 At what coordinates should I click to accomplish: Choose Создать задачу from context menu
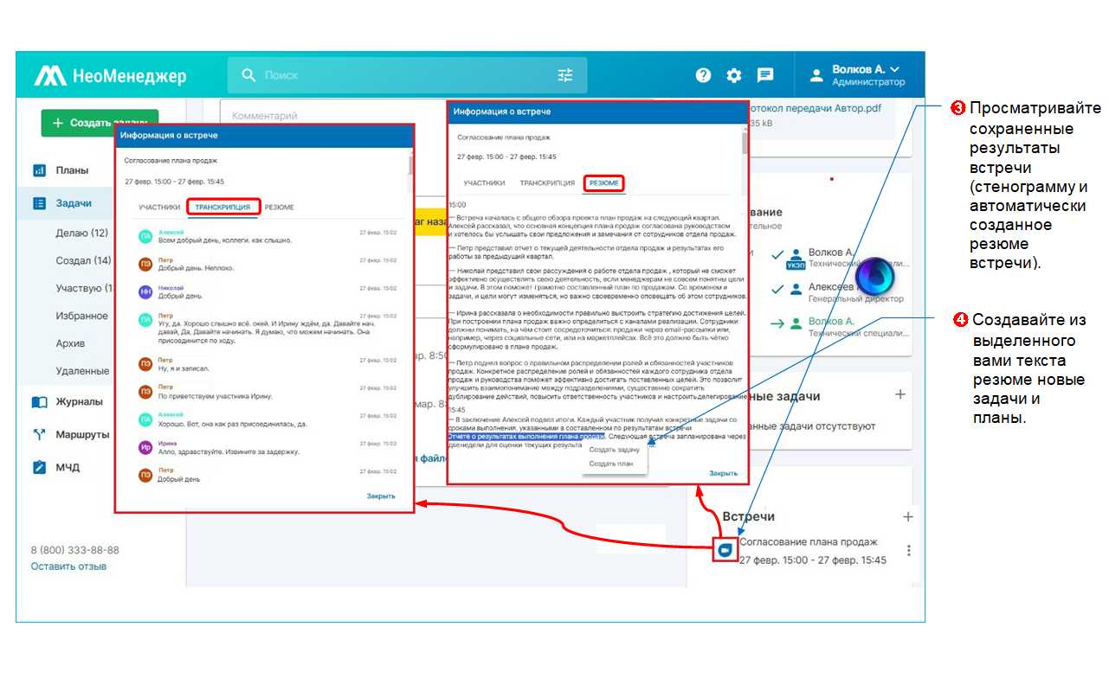coord(614,450)
